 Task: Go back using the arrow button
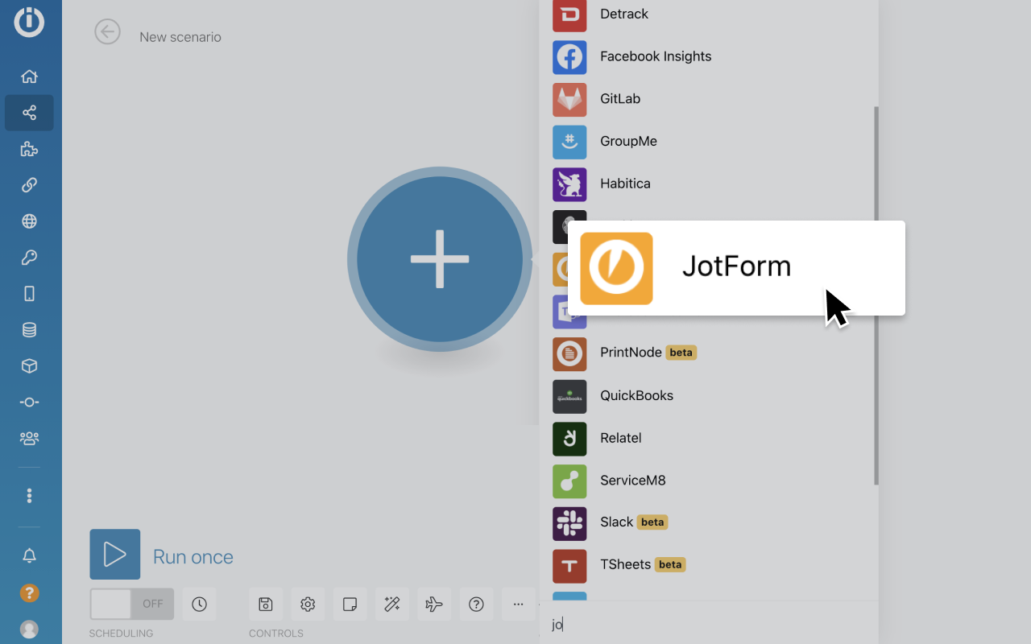[107, 32]
